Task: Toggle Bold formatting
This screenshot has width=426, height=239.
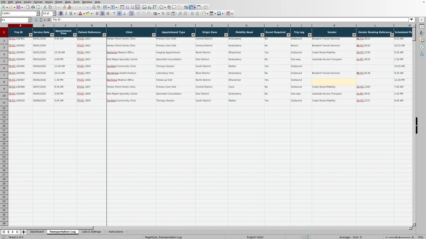Action: click(61, 13)
